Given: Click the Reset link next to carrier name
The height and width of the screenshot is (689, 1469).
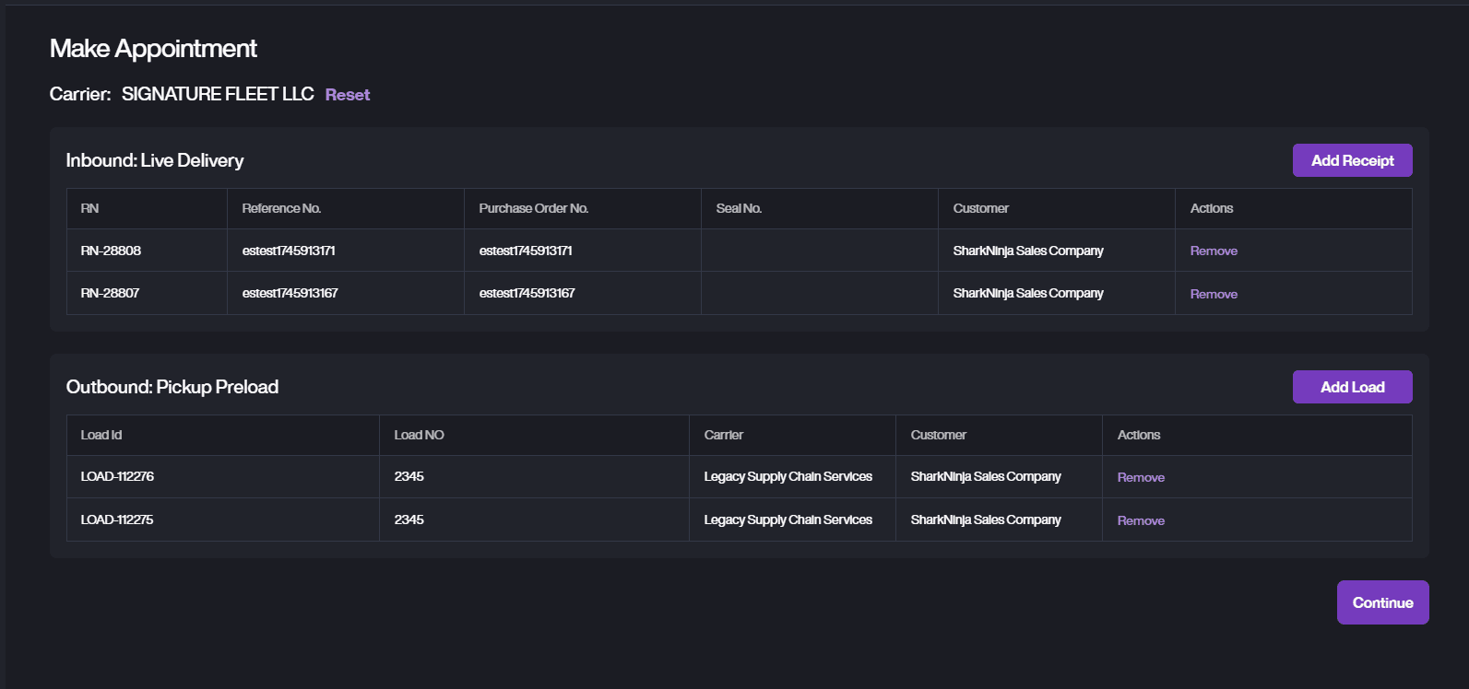Looking at the screenshot, I should pos(347,95).
